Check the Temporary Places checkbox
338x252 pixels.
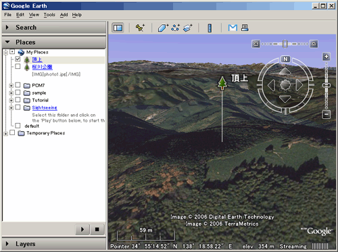[x=12, y=132]
